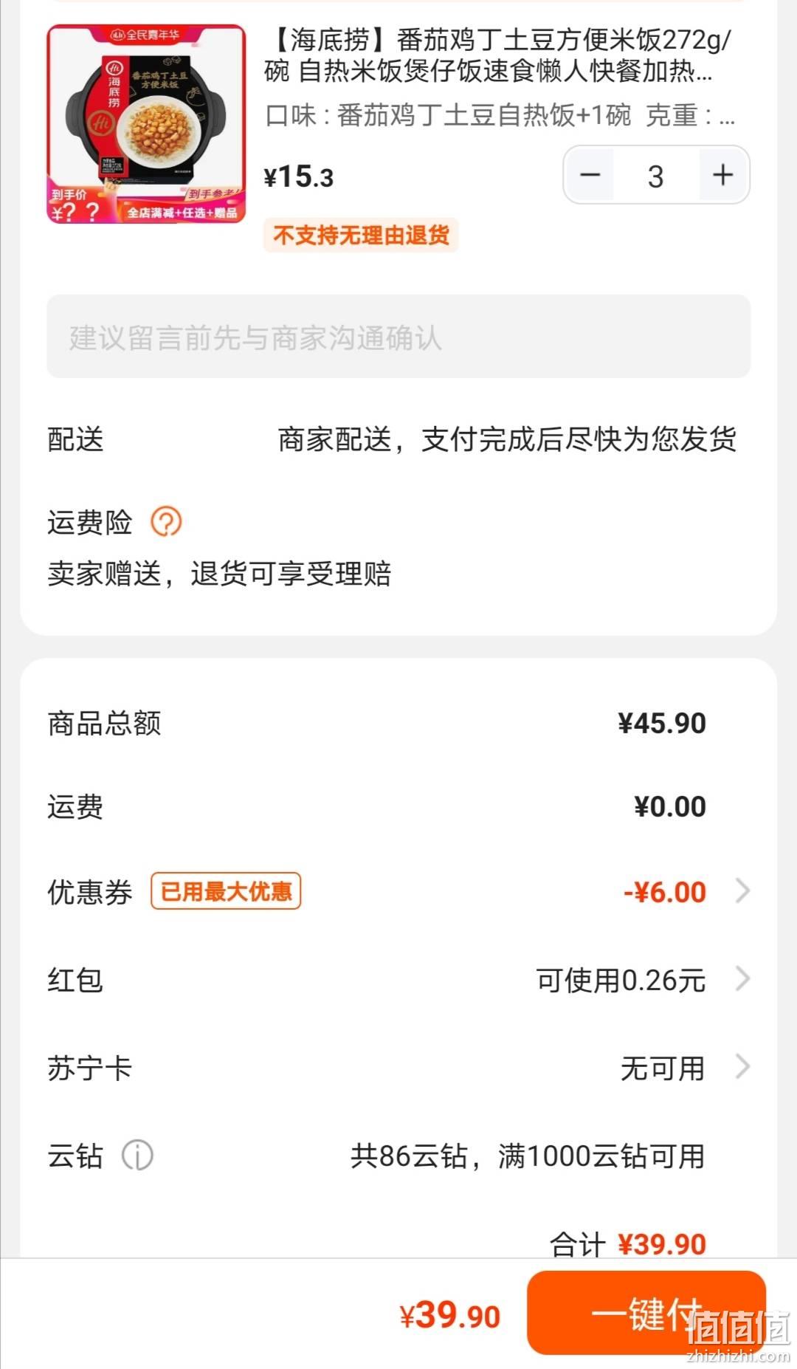The image size is (797, 1369).
Task: Expand the 苏宁卡 row chevron
Action: (x=743, y=1067)
